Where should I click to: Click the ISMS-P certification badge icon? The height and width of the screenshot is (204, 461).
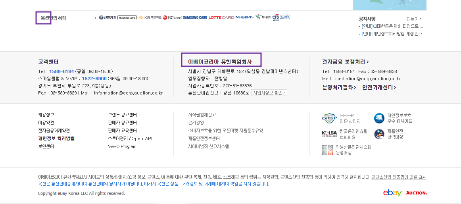pyautogui.click(x=329, y=118)
